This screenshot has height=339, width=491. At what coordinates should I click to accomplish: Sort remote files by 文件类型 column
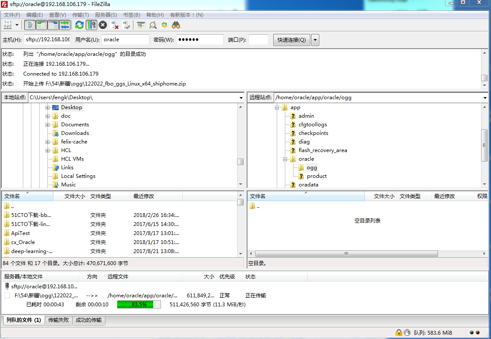[414, 196]
